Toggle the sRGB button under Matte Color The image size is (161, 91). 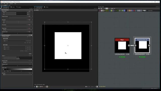5,71
